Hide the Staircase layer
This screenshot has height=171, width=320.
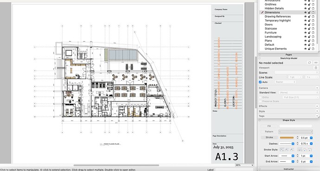(306, 29)
